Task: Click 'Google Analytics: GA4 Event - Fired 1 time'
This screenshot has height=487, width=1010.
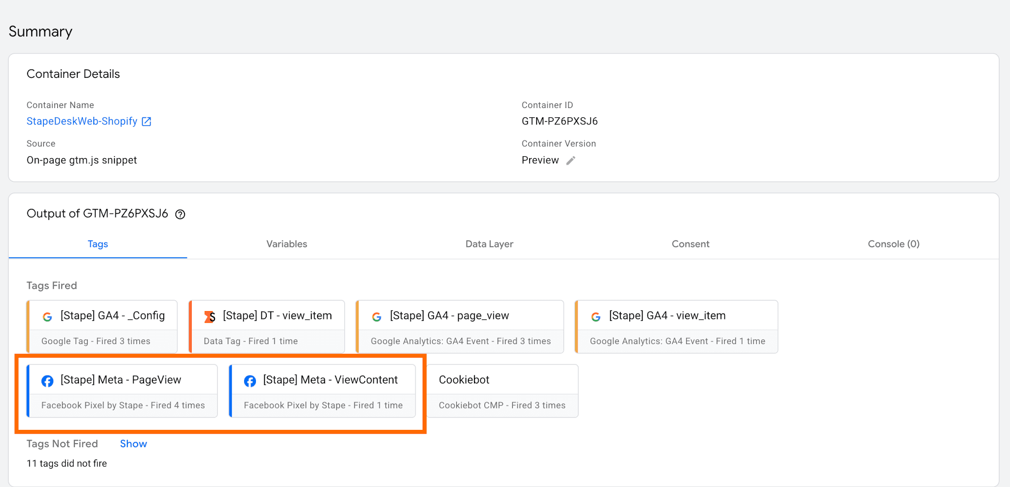Action: tap(678, 341)
